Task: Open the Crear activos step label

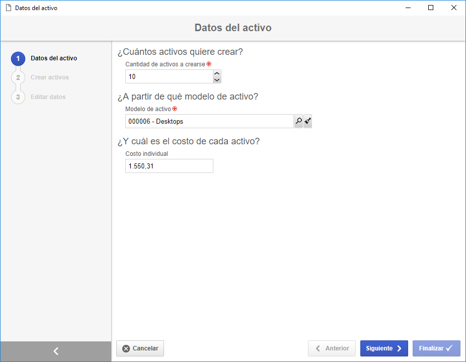Action: click(50, 77)
